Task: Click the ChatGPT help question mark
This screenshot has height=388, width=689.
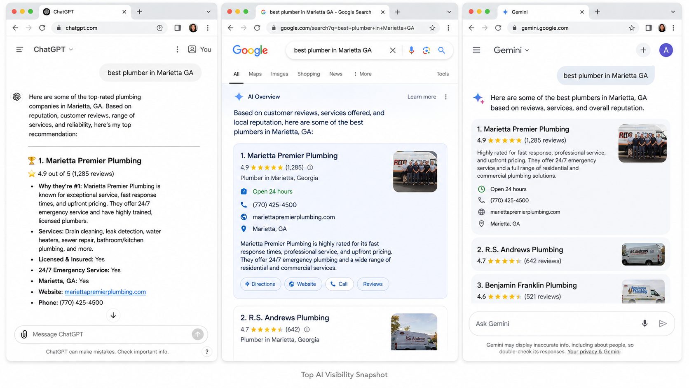Action: point(207,352)
